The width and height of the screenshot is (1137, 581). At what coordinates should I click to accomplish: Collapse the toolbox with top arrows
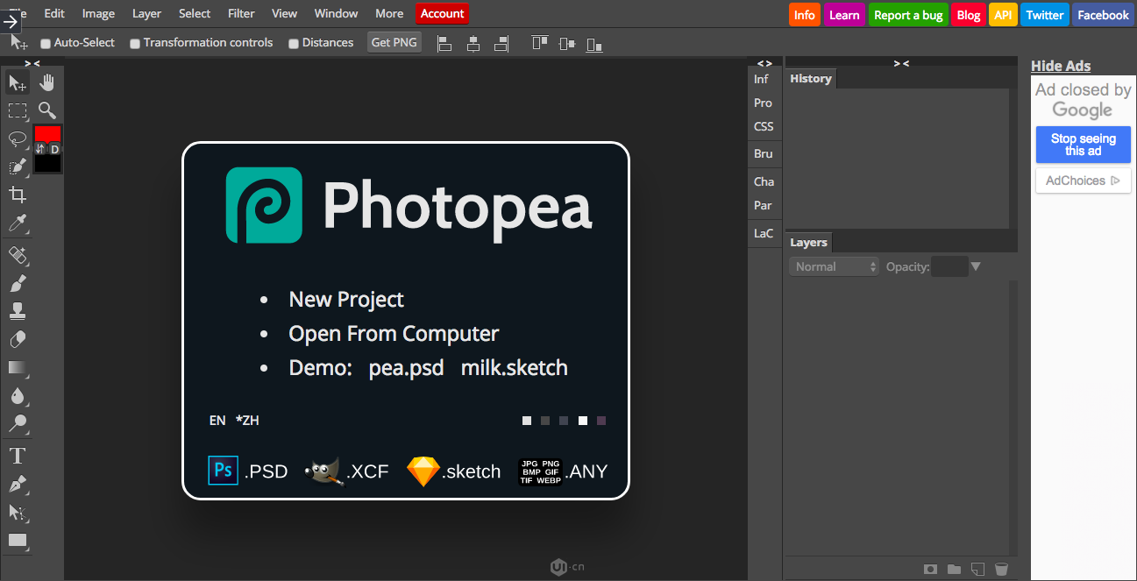click(32, 63)
